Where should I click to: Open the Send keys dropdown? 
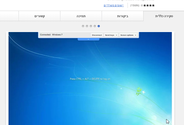pyautogui.click(x=111, y=35)
